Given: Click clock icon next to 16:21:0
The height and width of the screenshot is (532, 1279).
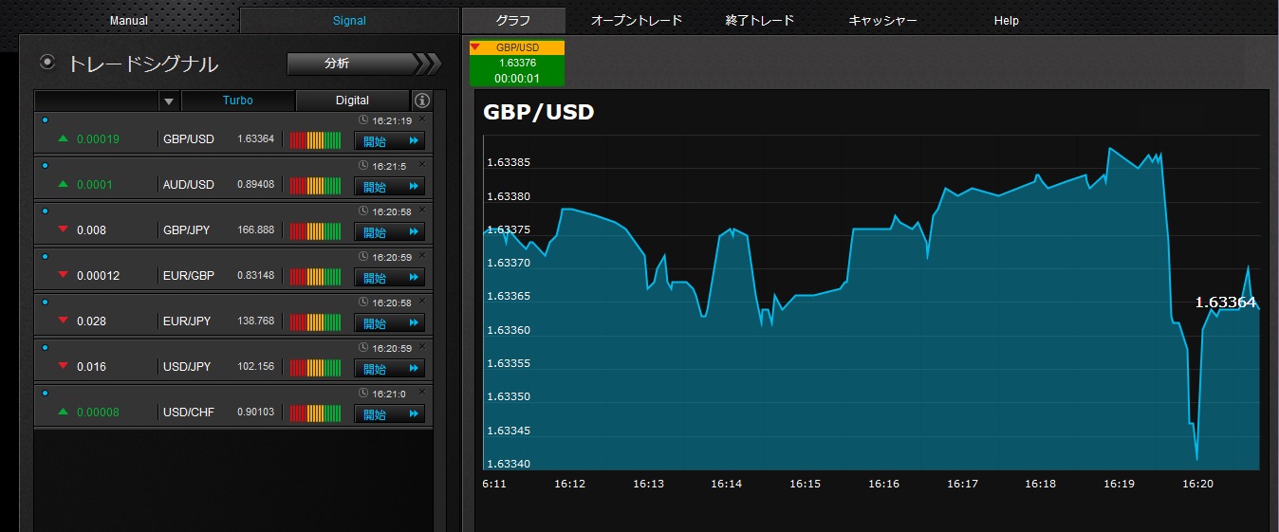Looking at the screenshot, I should click(363, 394).
